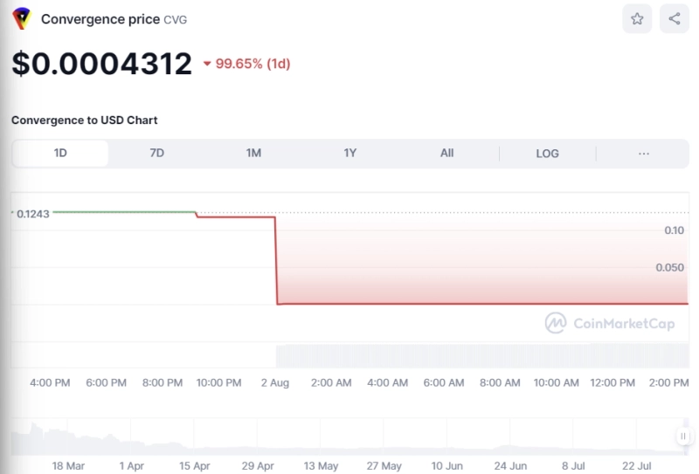Viewport: 699px width, 474px height.
Task: Click the red down arrow beside percentage
Action: tap(207, 64)
